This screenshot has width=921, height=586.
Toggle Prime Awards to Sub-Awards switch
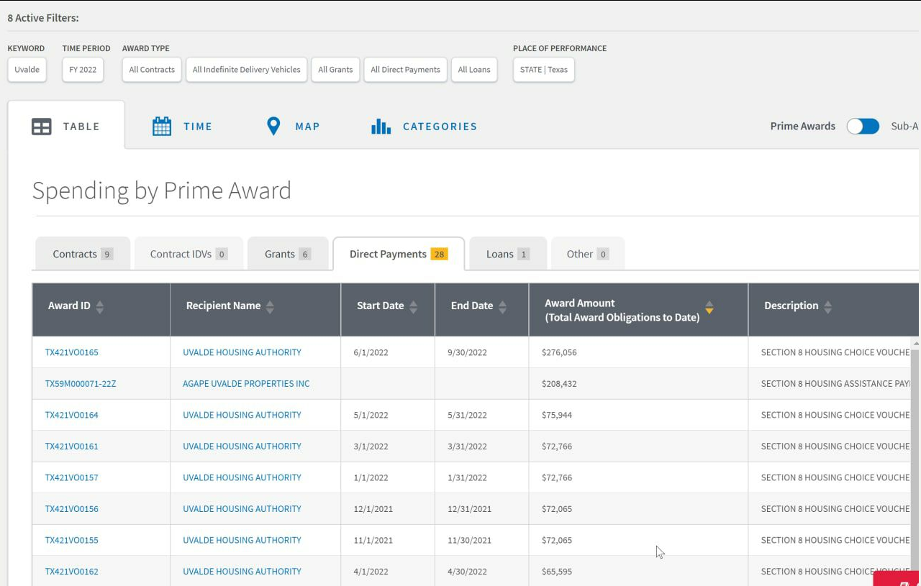point(863,127)
